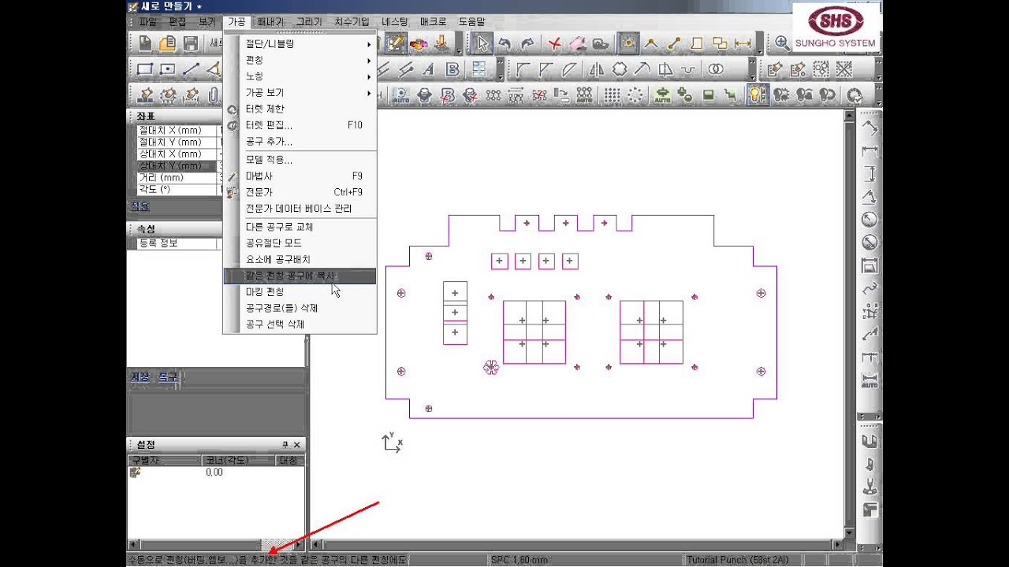Toggle the highlighted snap mode icon

(x=628, y=43)
